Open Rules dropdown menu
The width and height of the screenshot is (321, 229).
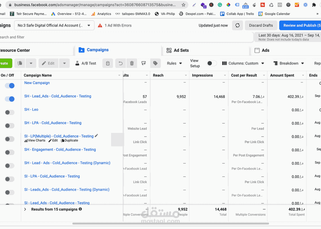click(174, 63)
